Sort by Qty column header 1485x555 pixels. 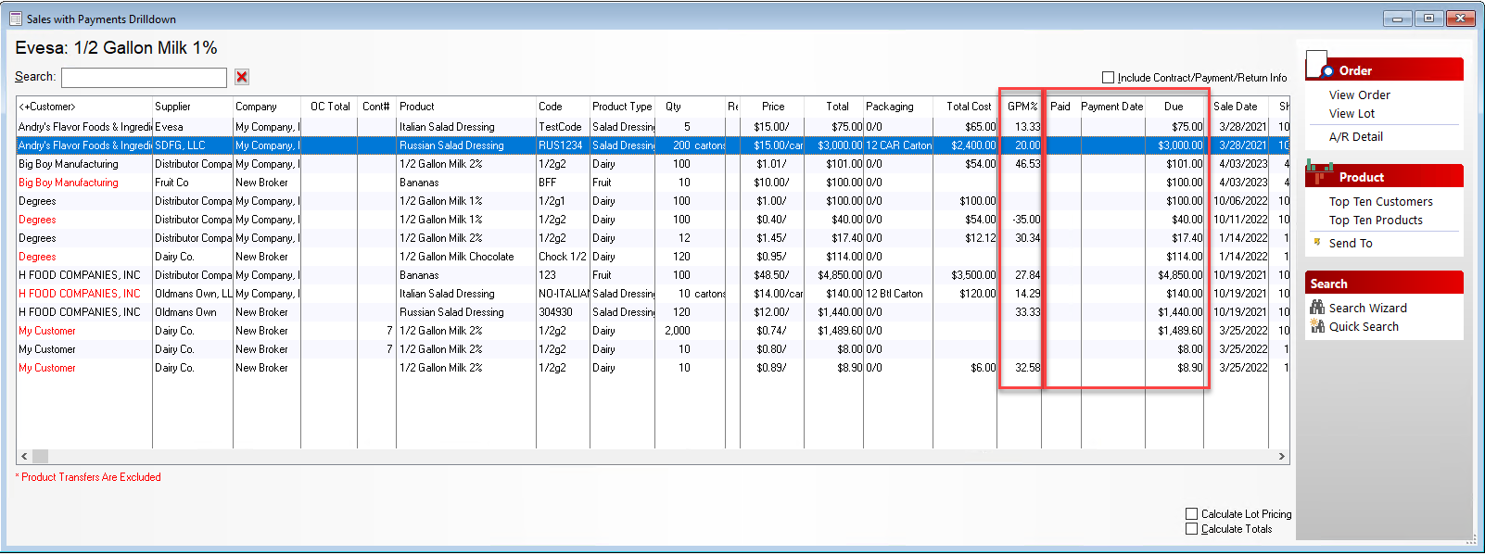pyautogui.click(x=691, y=107)
